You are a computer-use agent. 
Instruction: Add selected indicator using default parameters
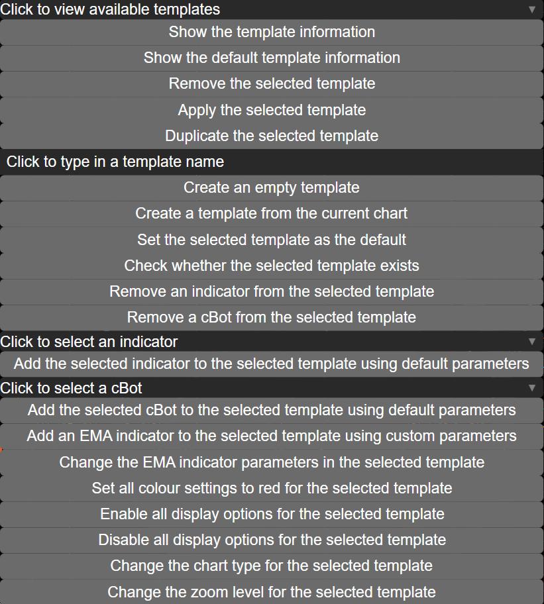pos(272,364)
